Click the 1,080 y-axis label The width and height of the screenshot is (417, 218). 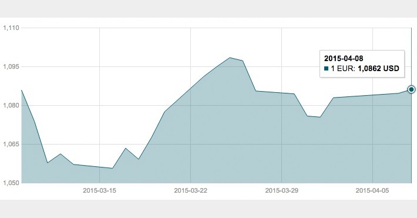[x=11, y=105]
